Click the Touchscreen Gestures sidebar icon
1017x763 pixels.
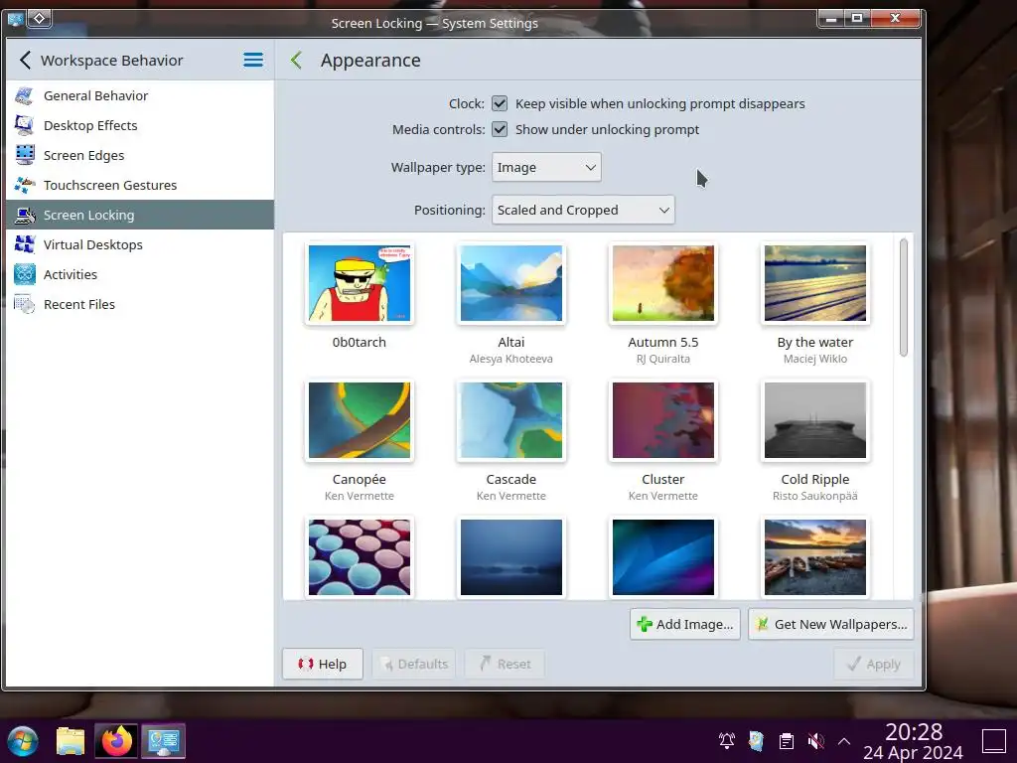click(x=25, y=186)
